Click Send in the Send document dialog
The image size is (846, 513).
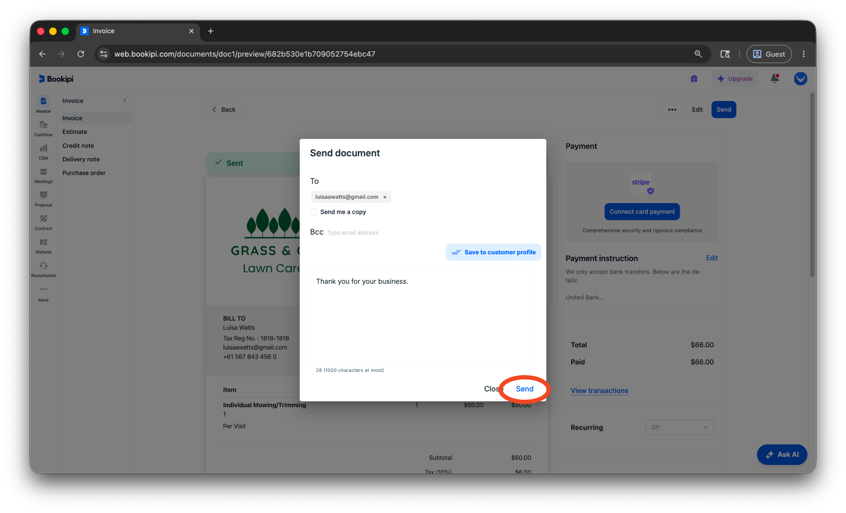point(525,389)
